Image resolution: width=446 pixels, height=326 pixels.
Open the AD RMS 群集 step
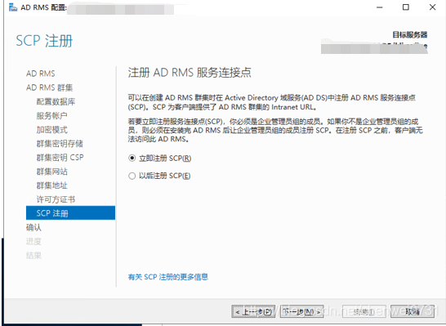(50, 87)
